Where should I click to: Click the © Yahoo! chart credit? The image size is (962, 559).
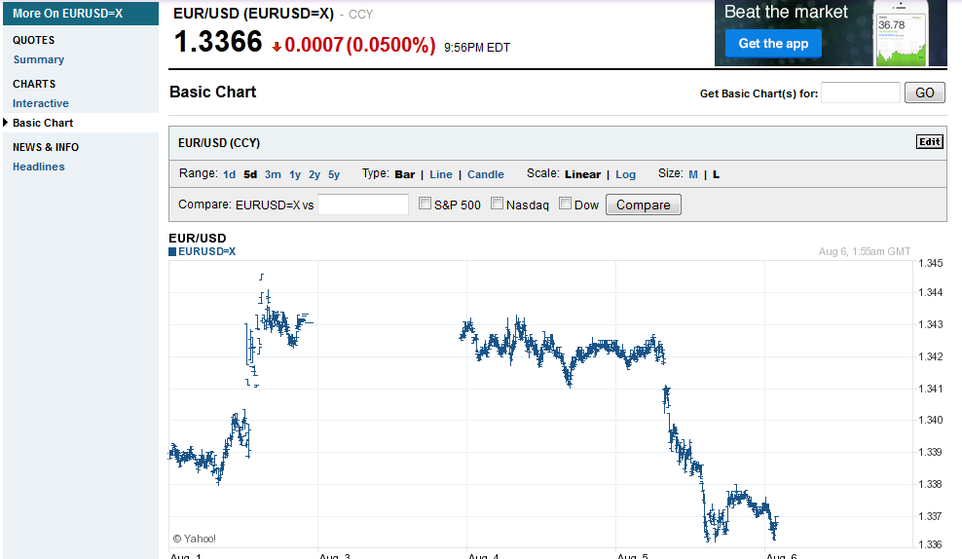(x=195, y=539)
